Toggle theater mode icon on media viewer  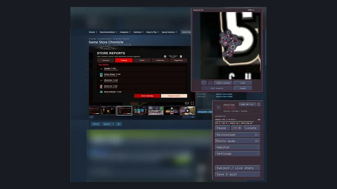[x=187, y=103]
